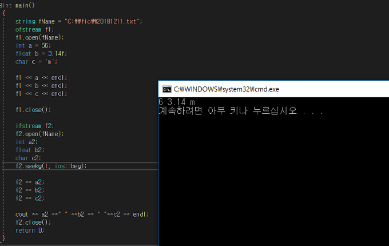Click the 'f2 >> b2;' line

30,190
